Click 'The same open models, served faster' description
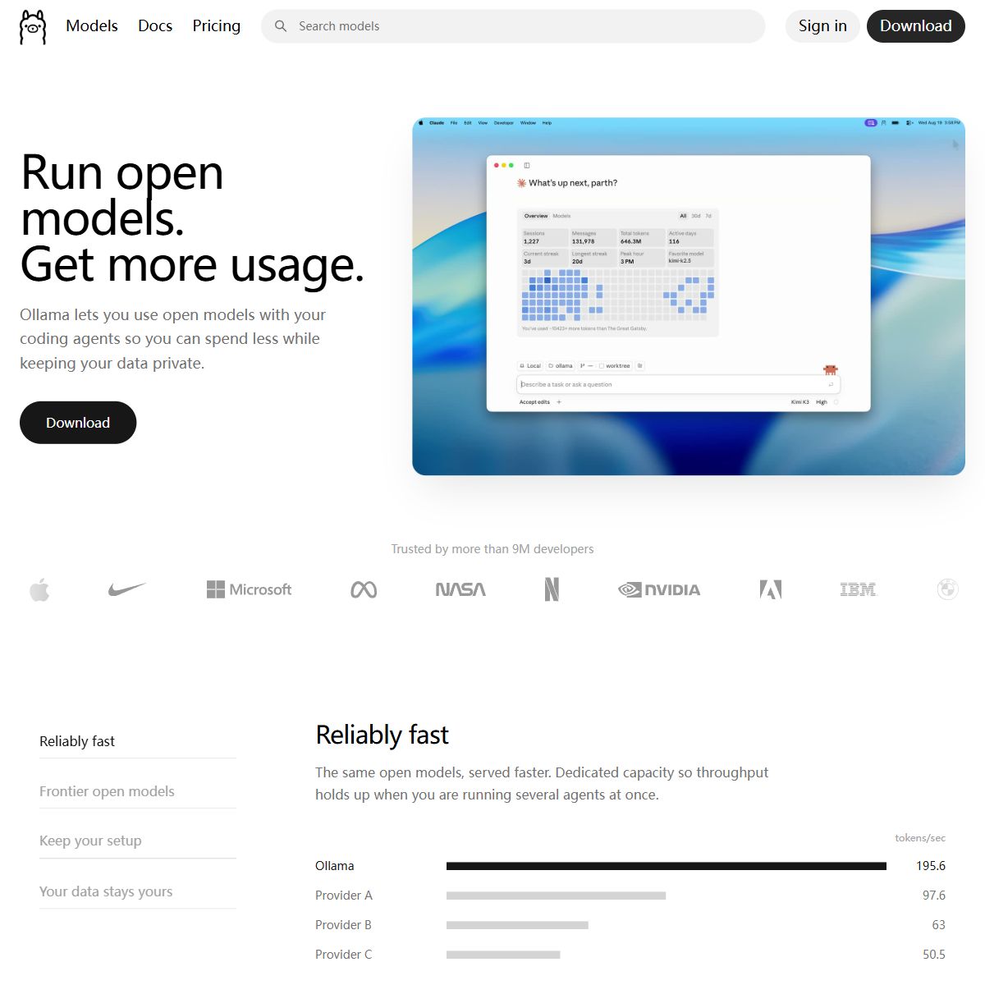 pos(542,784)
